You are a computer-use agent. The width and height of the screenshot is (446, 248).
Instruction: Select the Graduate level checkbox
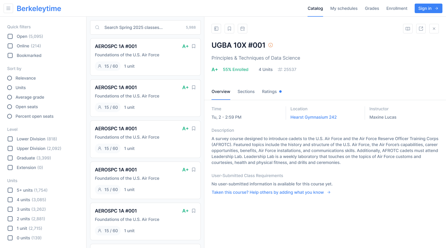10,158
